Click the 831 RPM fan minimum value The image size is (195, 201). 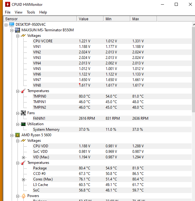point(113,118)
